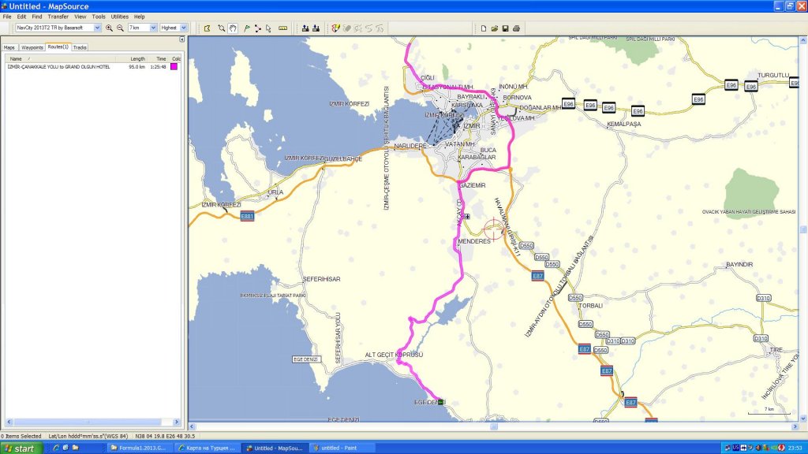Click the Track Draw tool icon
Viewport: 808px width, 454px height.
335,28
